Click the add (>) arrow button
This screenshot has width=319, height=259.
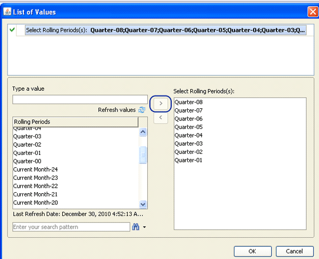pos(161,103)
